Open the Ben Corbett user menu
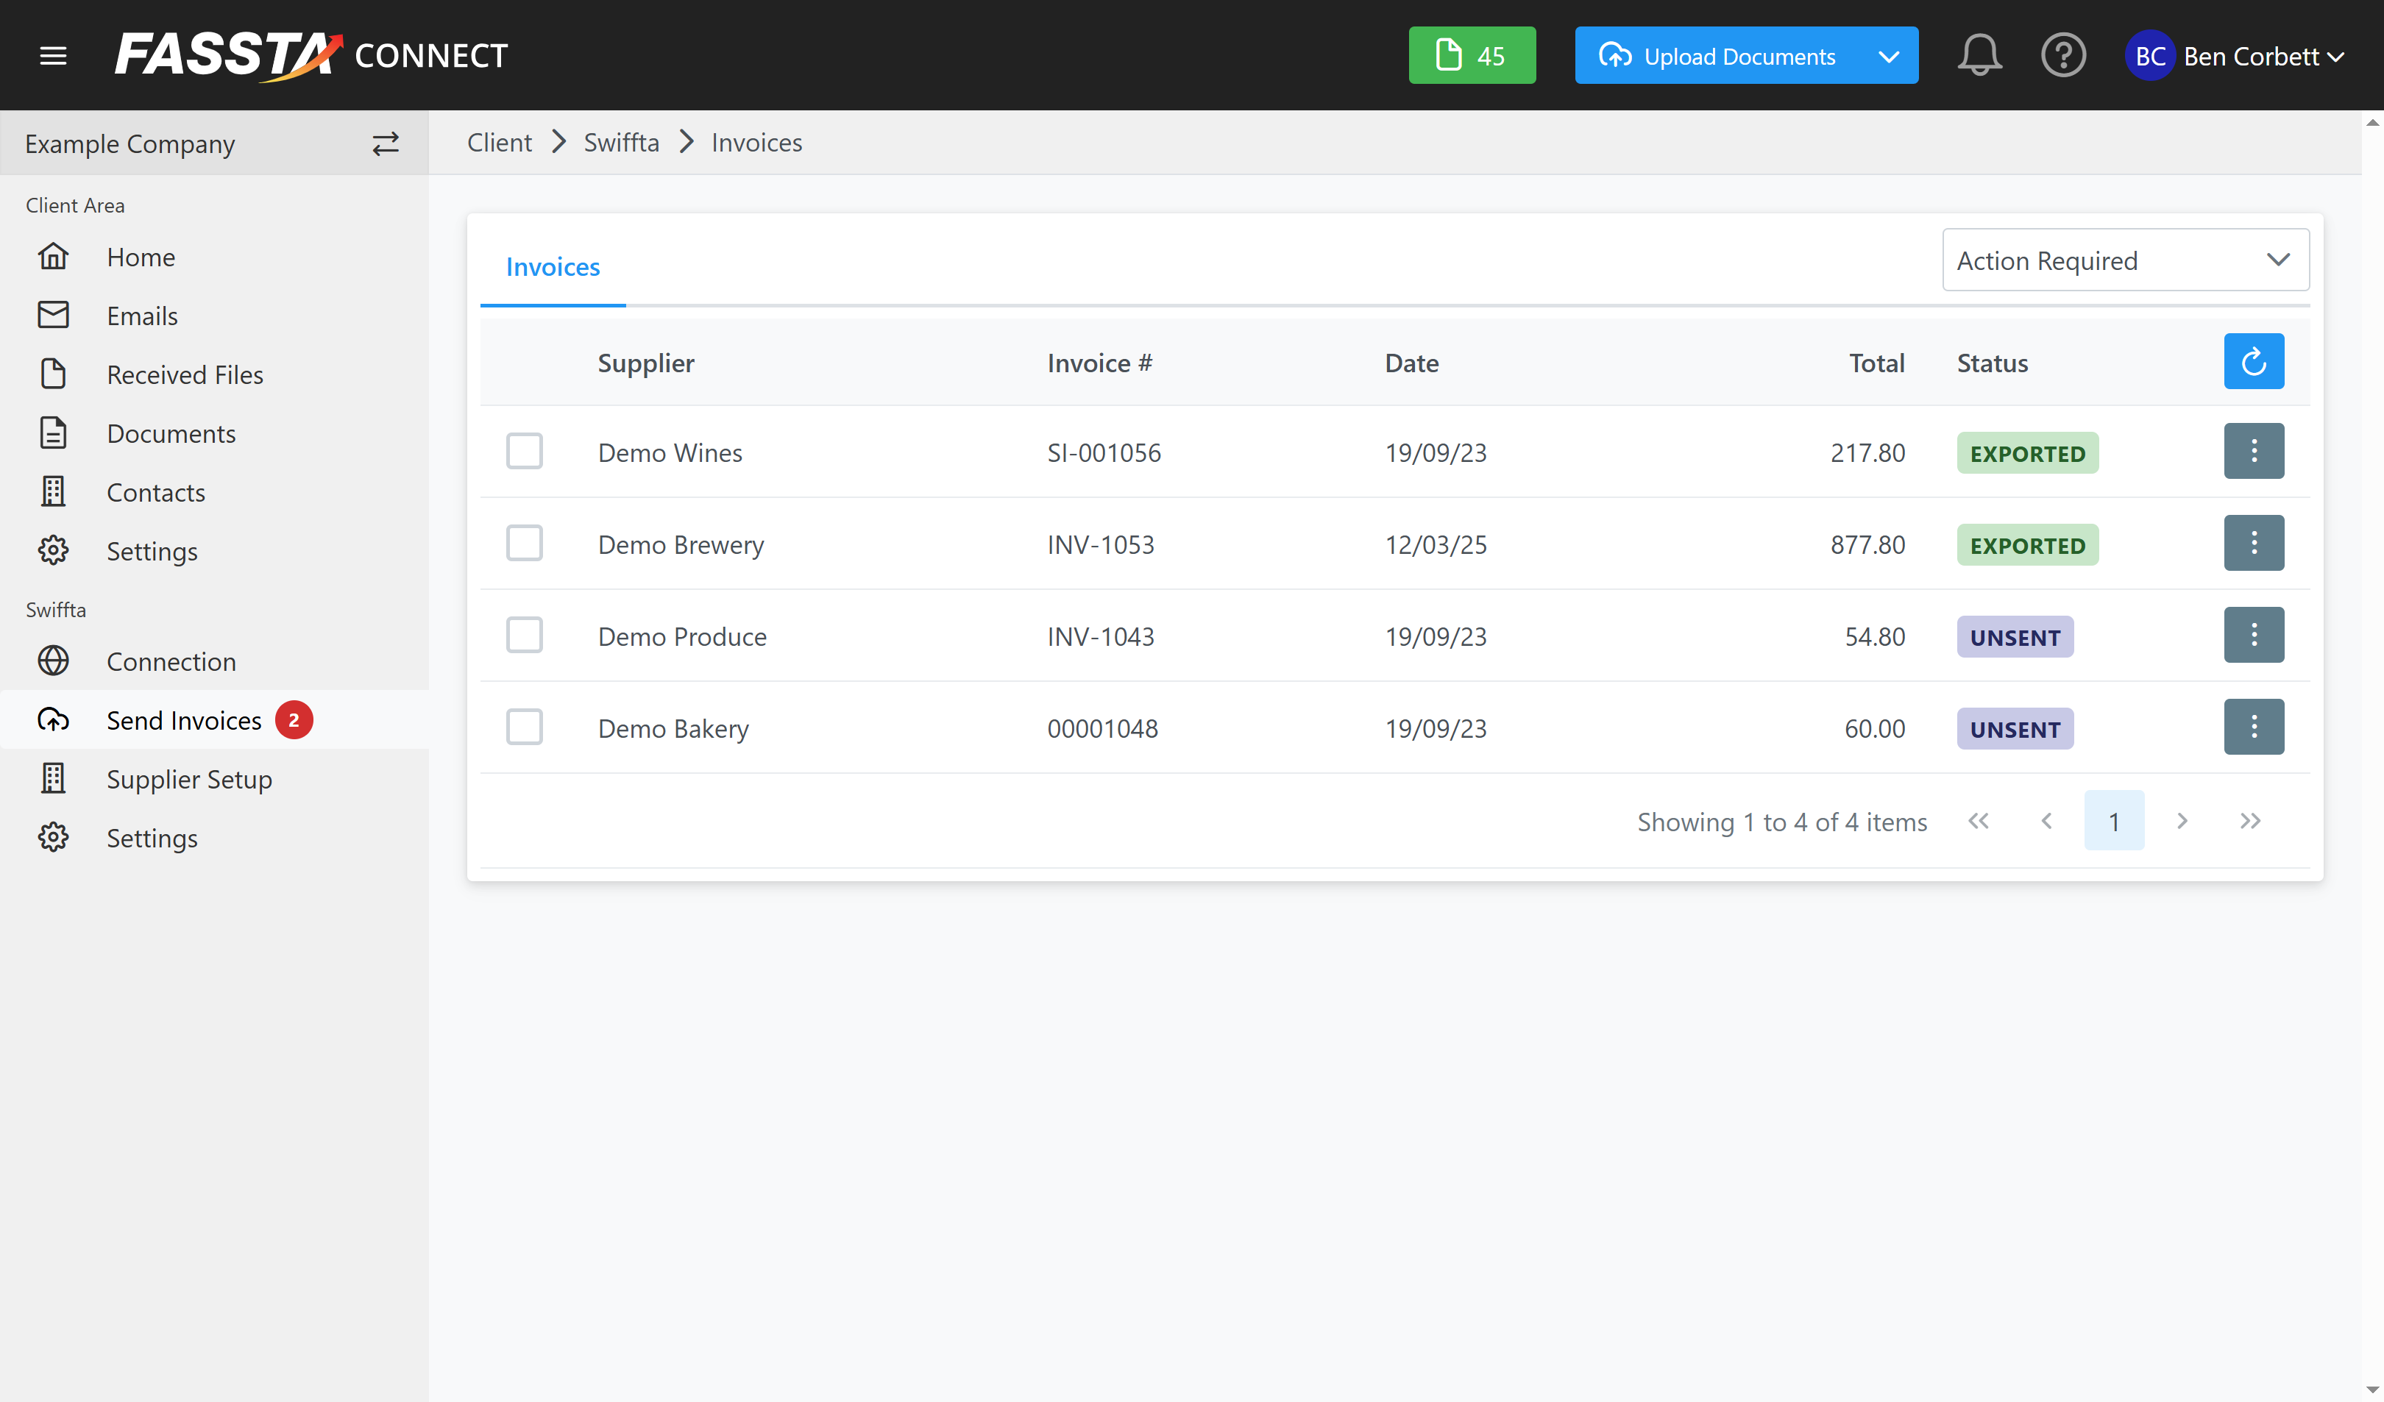The height and width of the screenshot is (1402, 2384). point(2236,56)
